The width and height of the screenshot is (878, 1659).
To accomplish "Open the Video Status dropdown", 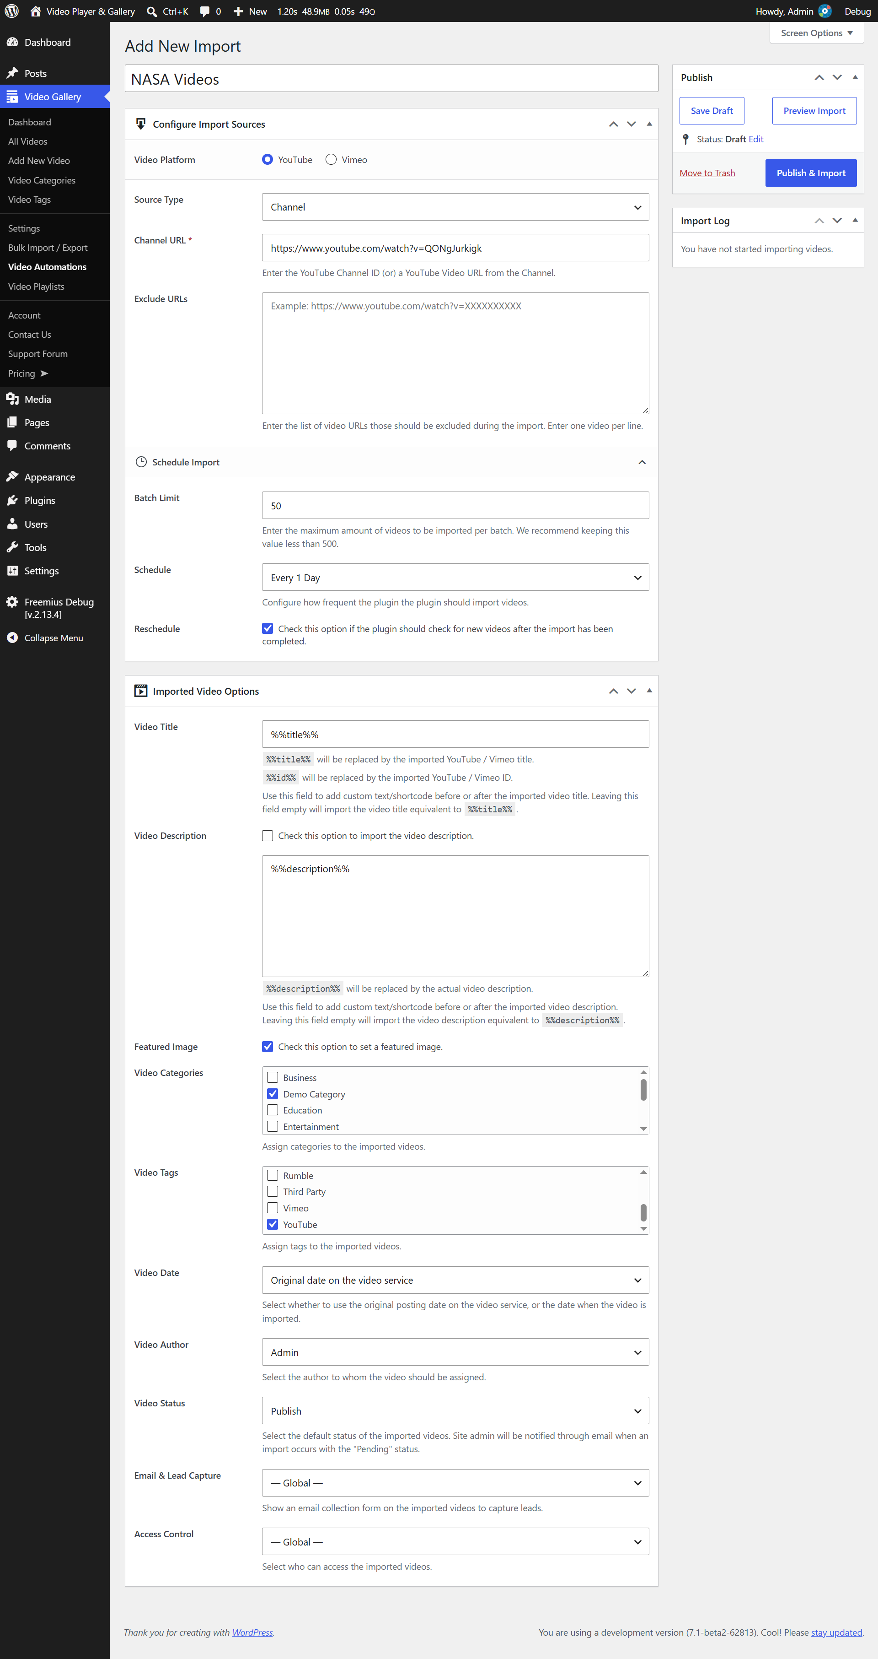I will pos(456,1410).
